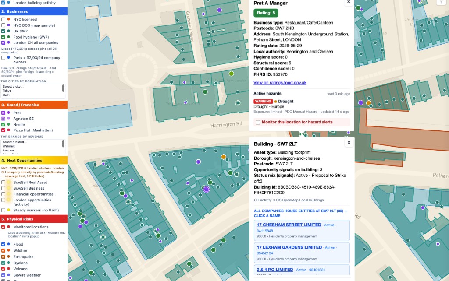Viewport: 449px width, 281px height.
Task: Click company number 04115848
Action: point(265,231)
